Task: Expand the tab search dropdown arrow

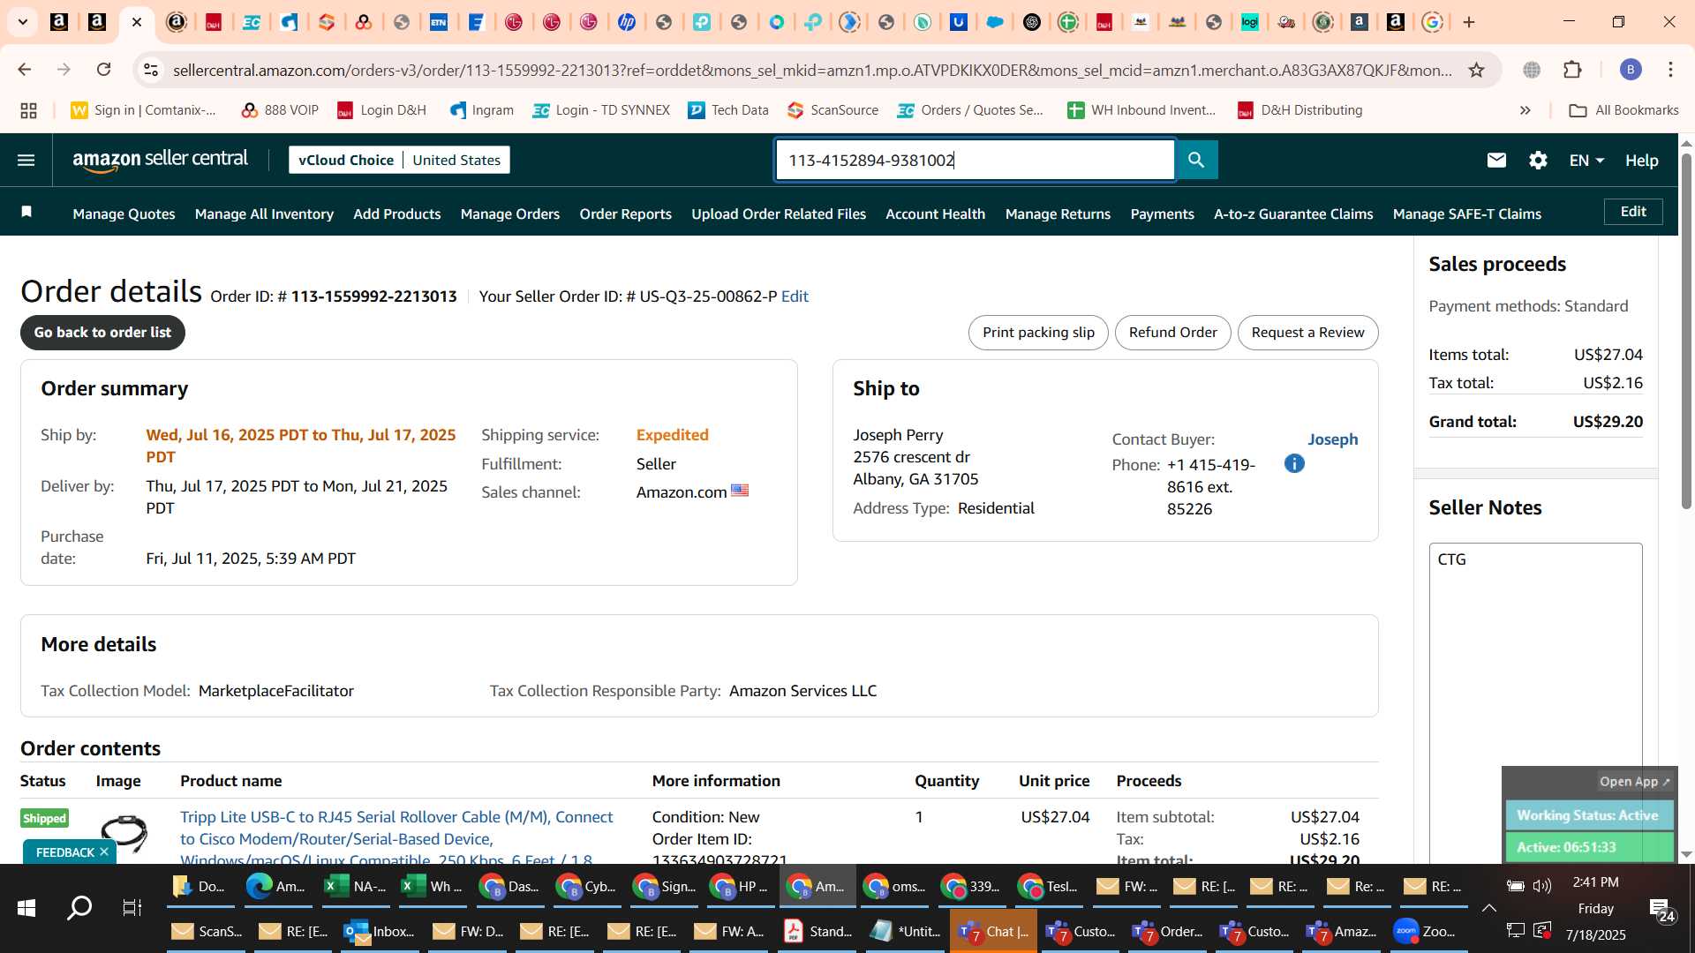Action: pyautogui.click(x=23, y=22)
